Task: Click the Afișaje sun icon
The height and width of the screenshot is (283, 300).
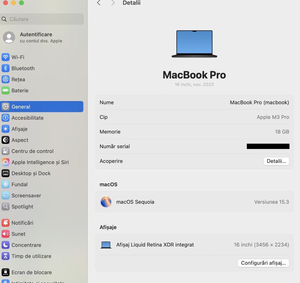Action: pos(6,129)
